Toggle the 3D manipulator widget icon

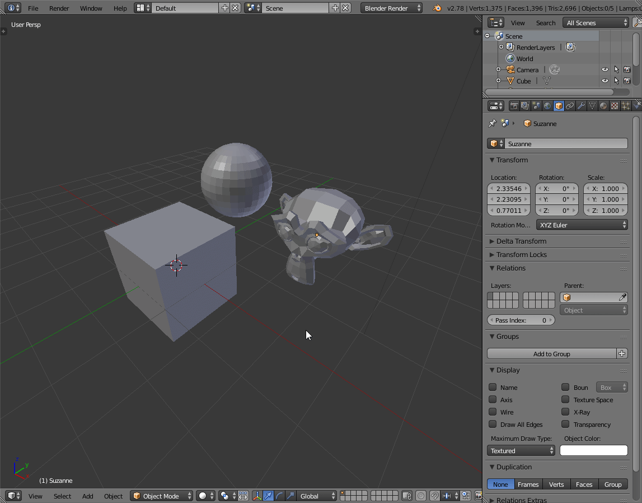click(x=257, y=496)
